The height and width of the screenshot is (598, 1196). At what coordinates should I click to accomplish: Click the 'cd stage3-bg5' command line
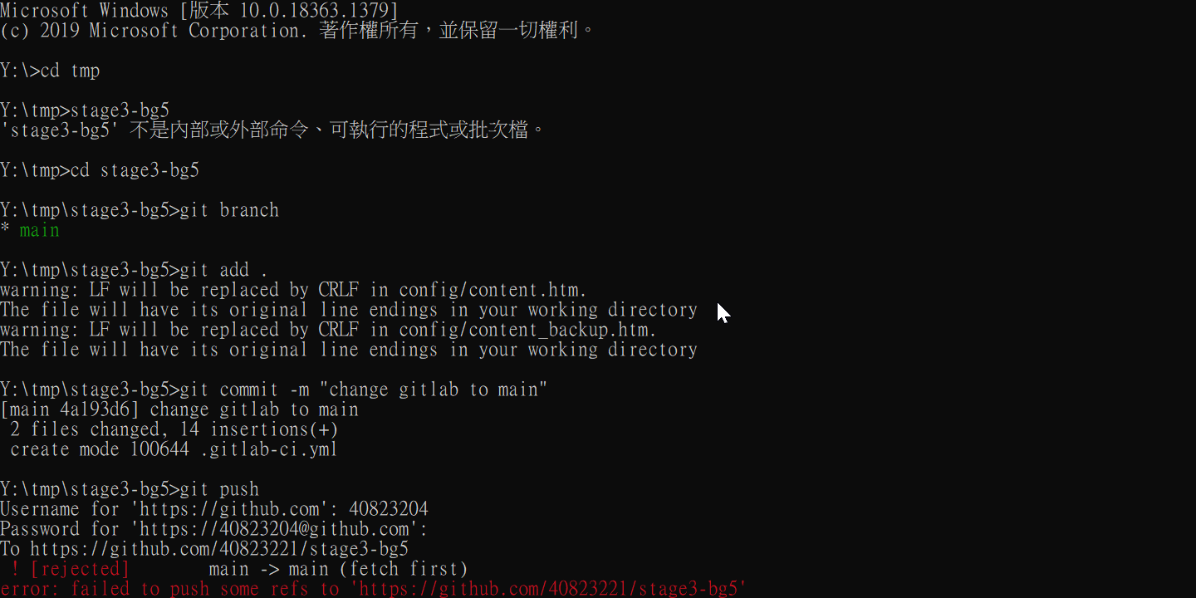click(100, 170)
